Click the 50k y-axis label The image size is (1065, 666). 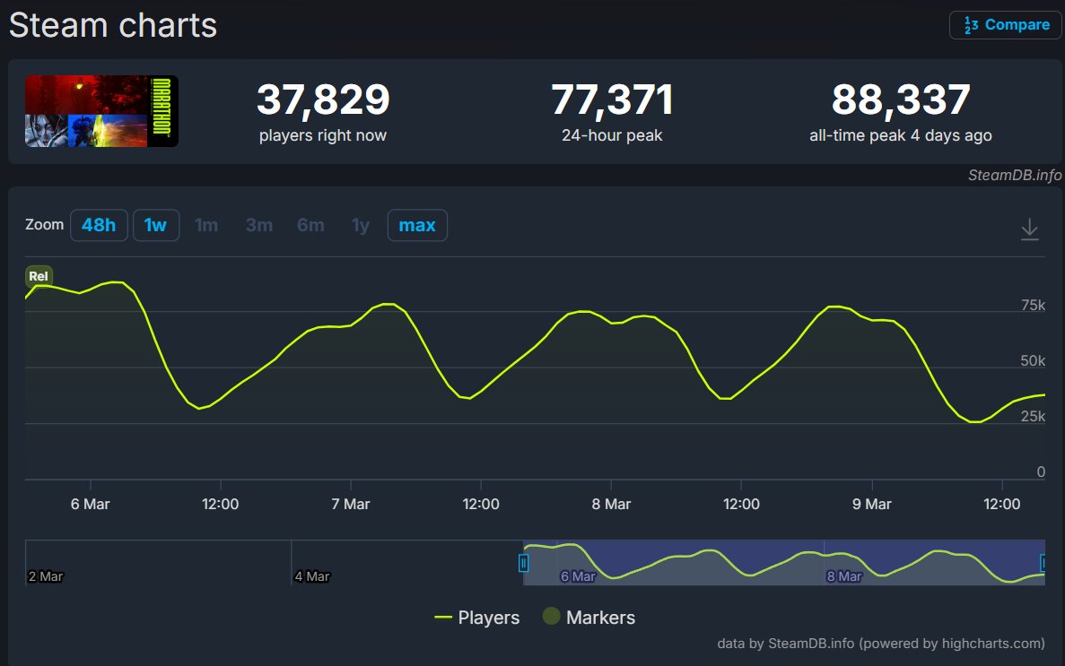coord(1033,361)
